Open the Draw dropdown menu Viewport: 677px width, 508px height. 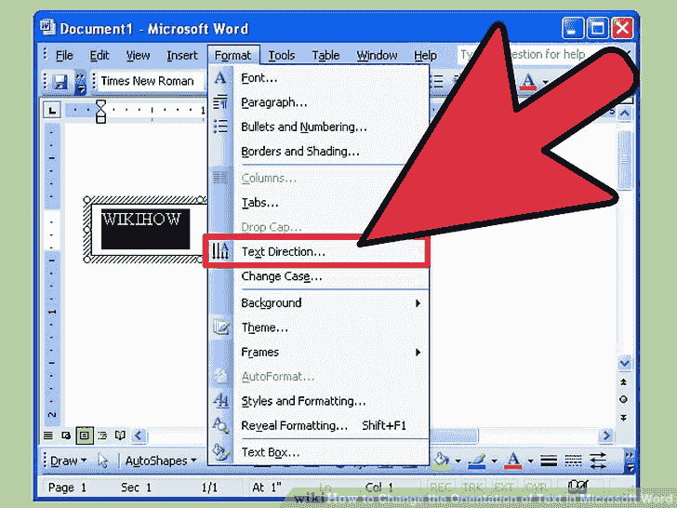68,461
